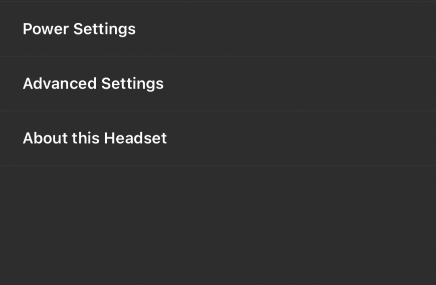Open About this Headset
Viewport: 436px width, 285px height.
click(218, 138)
